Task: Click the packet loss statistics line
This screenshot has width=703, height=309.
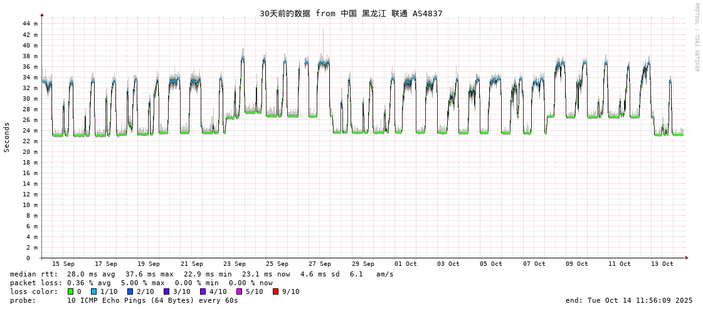Action: pos(141,283)
